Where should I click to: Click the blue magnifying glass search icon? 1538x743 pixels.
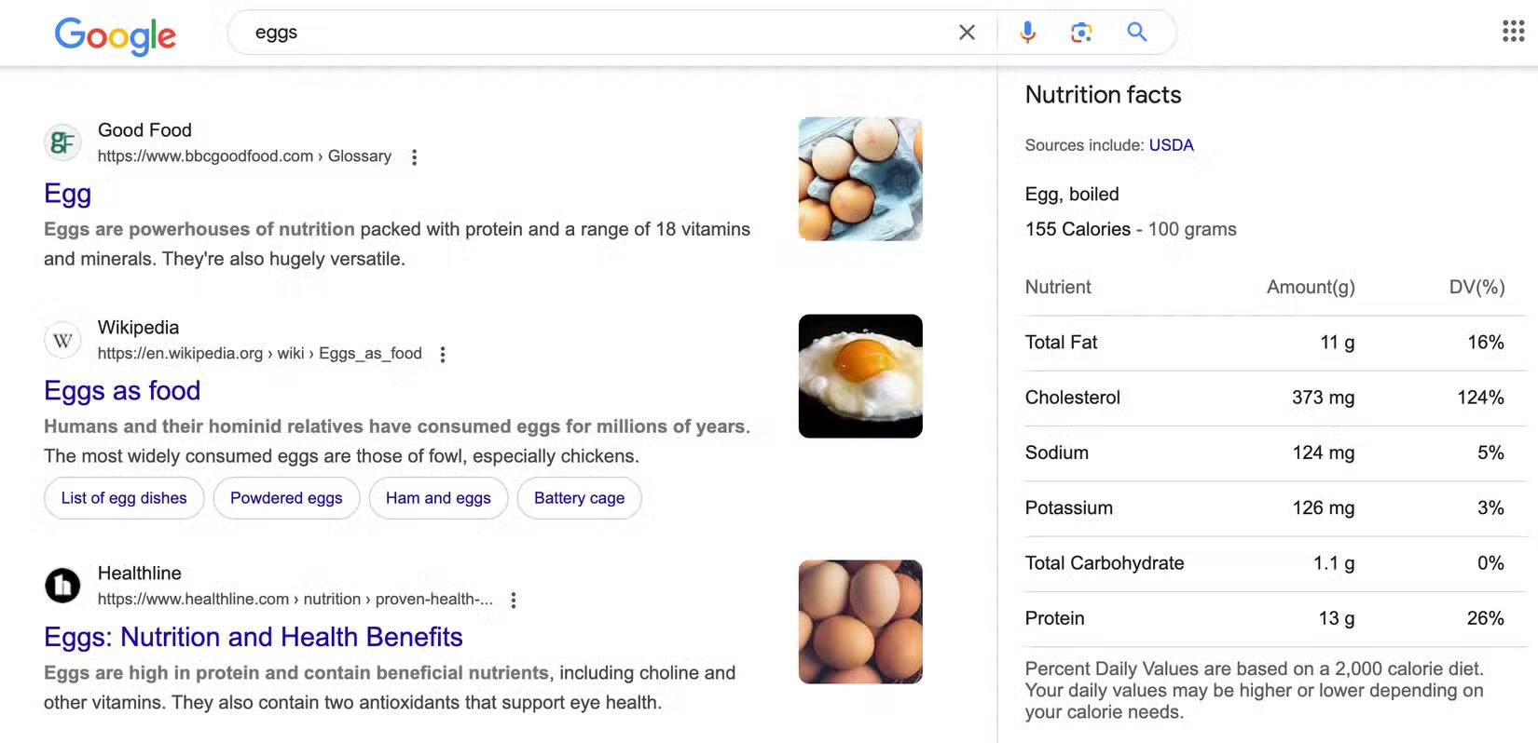[1136, 33]
